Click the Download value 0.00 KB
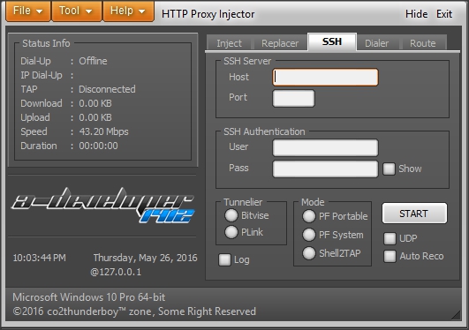The image size is (469, 330). [x=95, y=103]
